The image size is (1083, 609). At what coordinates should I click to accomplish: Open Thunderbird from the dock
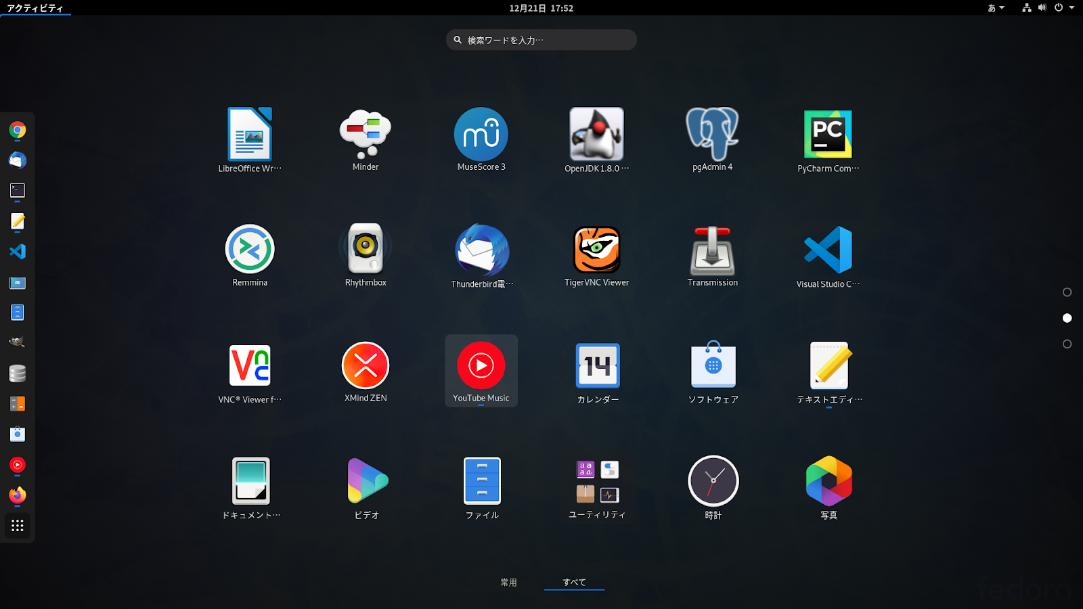18,160
